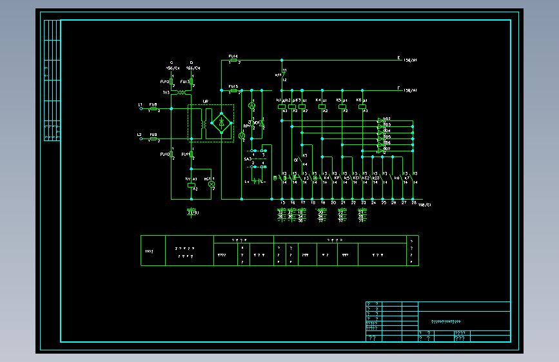Viewport: 559px width, 362px height.
Task: Select the ammeter circle symbol marked A
Action: (251, 106)
